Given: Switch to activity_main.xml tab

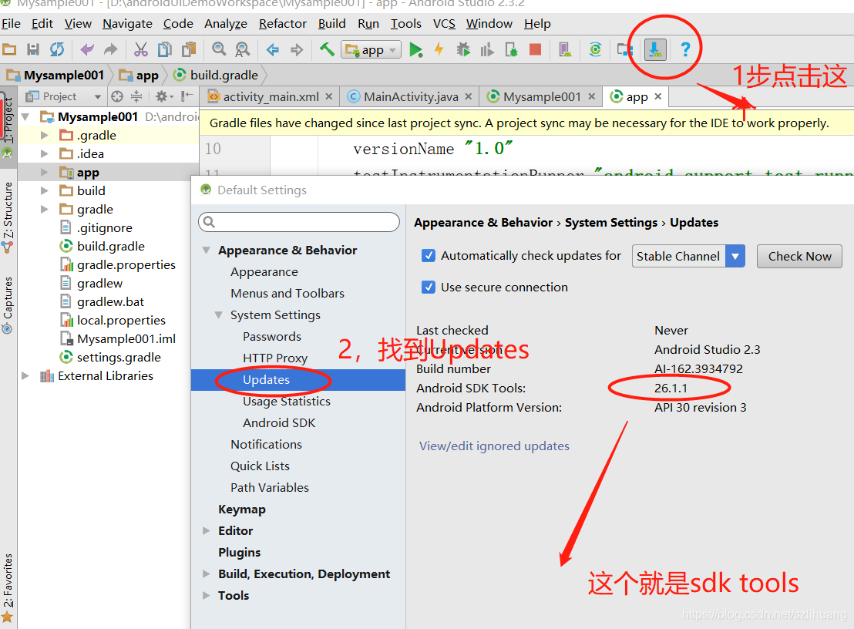Looking at the screenshot, I should click(270, 96).
